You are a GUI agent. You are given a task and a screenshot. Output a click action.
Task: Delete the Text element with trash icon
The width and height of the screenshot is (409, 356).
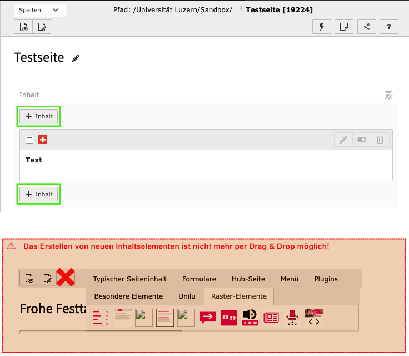[380, 140]
